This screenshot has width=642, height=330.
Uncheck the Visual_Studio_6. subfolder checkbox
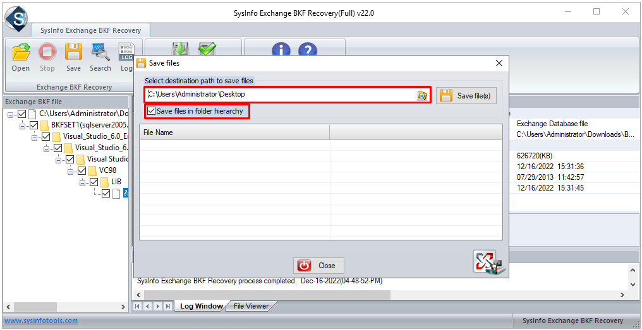pyautogui.click(x=58, y=148)
